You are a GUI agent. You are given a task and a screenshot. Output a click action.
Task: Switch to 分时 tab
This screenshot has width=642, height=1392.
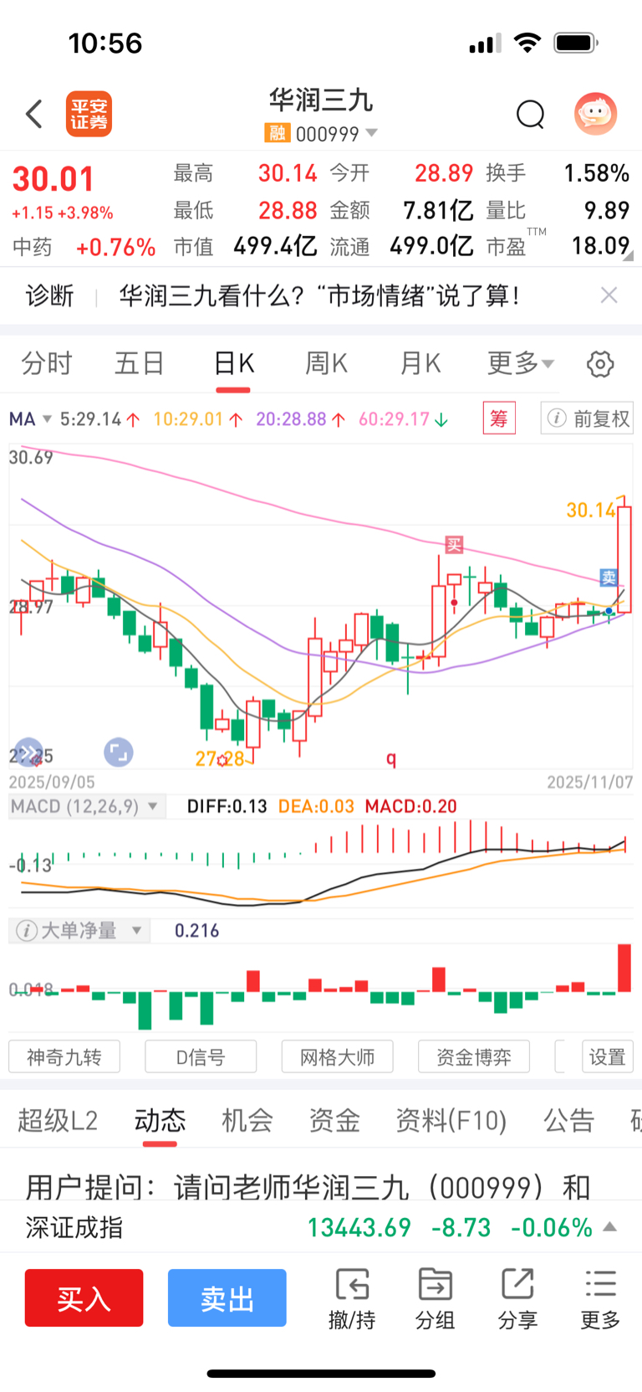click(x=47, y=363)
